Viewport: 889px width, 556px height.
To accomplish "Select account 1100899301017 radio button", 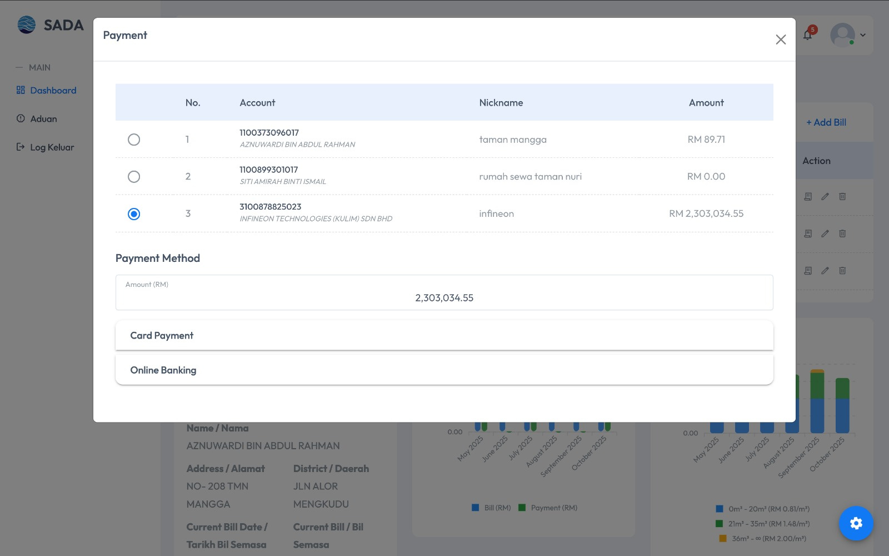I will [134, 177].
